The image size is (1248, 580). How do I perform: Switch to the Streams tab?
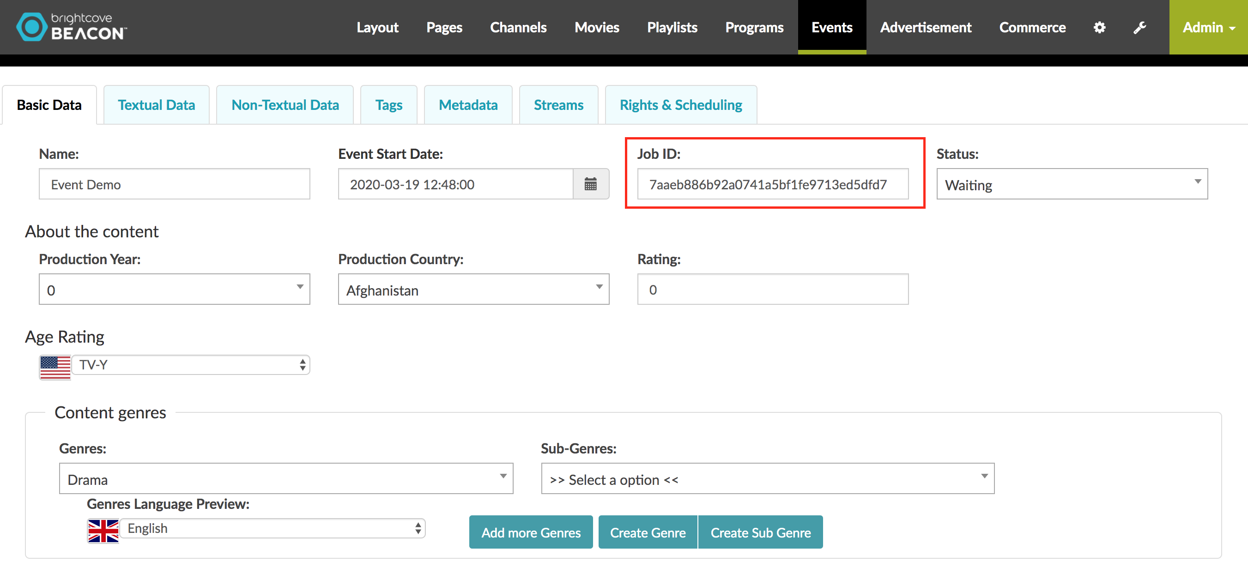pyautogui.click(x=558, y=105)
